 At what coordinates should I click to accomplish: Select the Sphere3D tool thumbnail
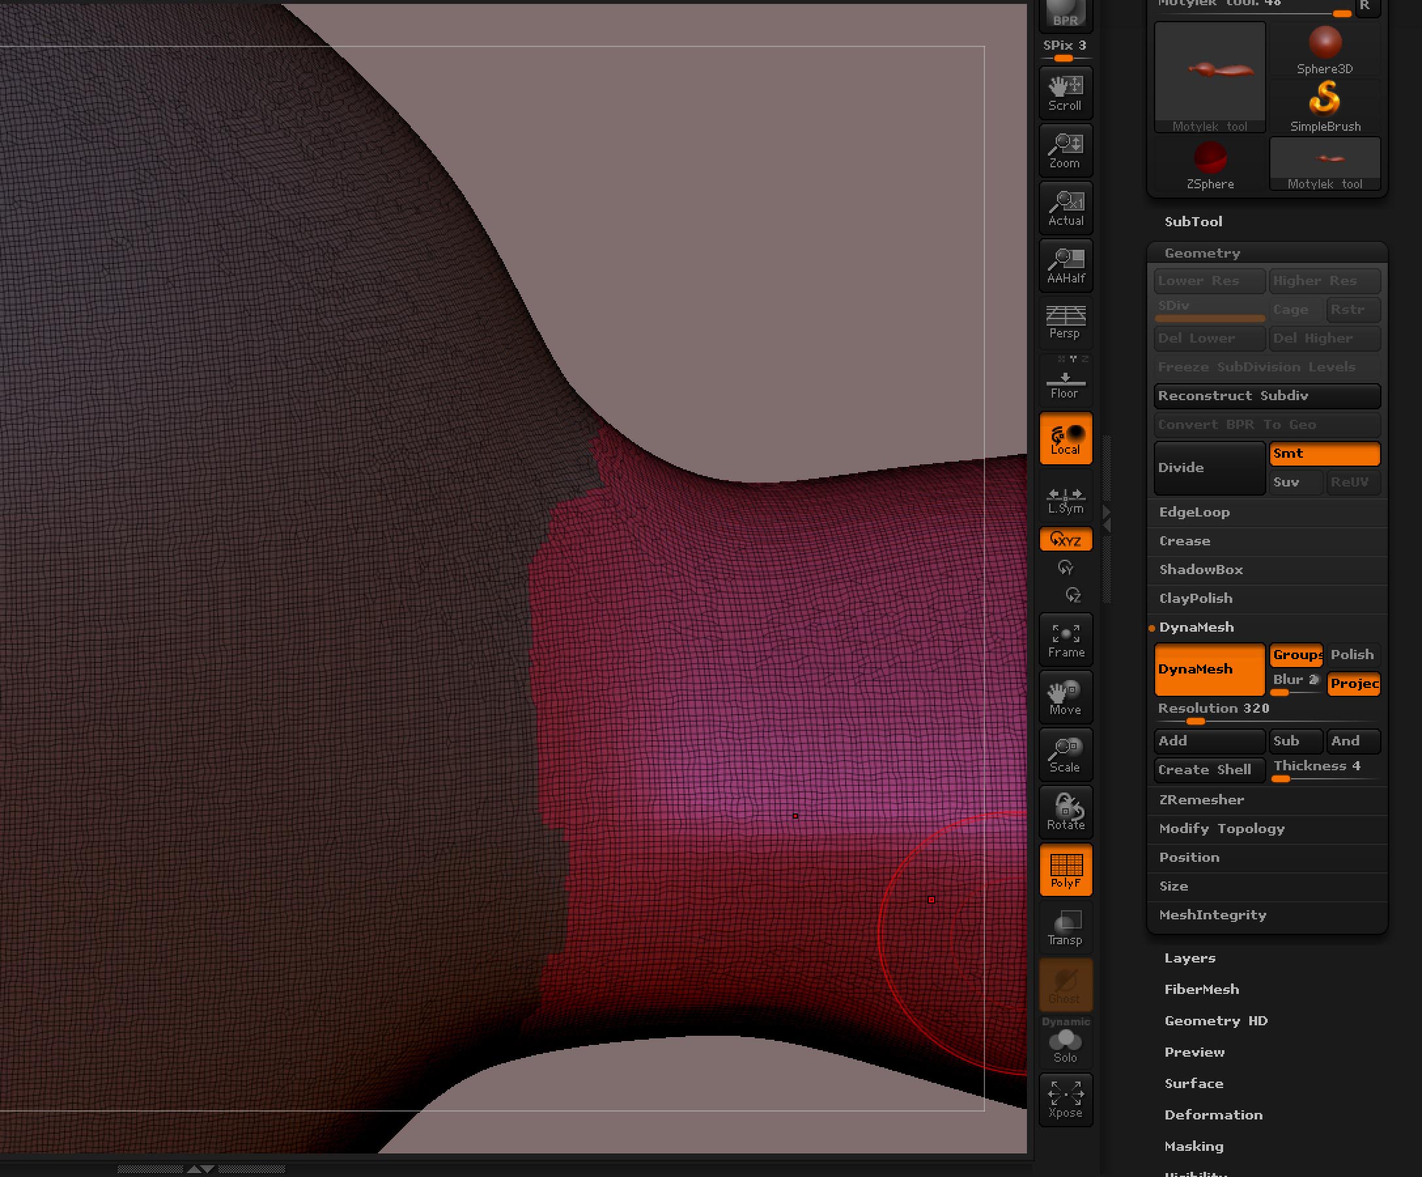pos(1325,43)
